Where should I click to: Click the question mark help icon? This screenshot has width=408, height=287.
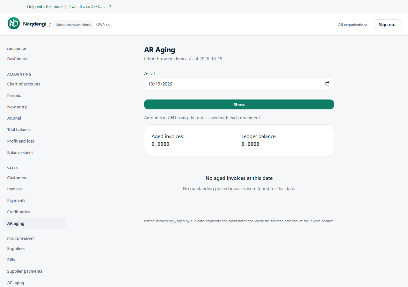[110, 7]
